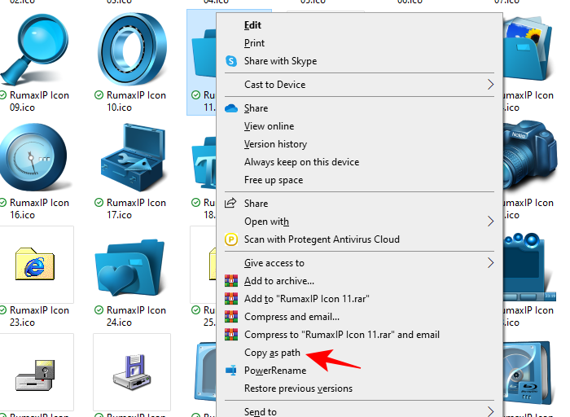Choose Free up space option
This screenshot has height=417, width=570.
pyautogui.click(x=273, y=180)
